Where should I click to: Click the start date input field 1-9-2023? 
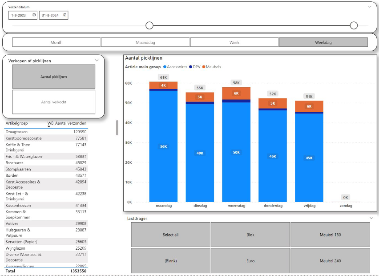[x=20, y=16]
